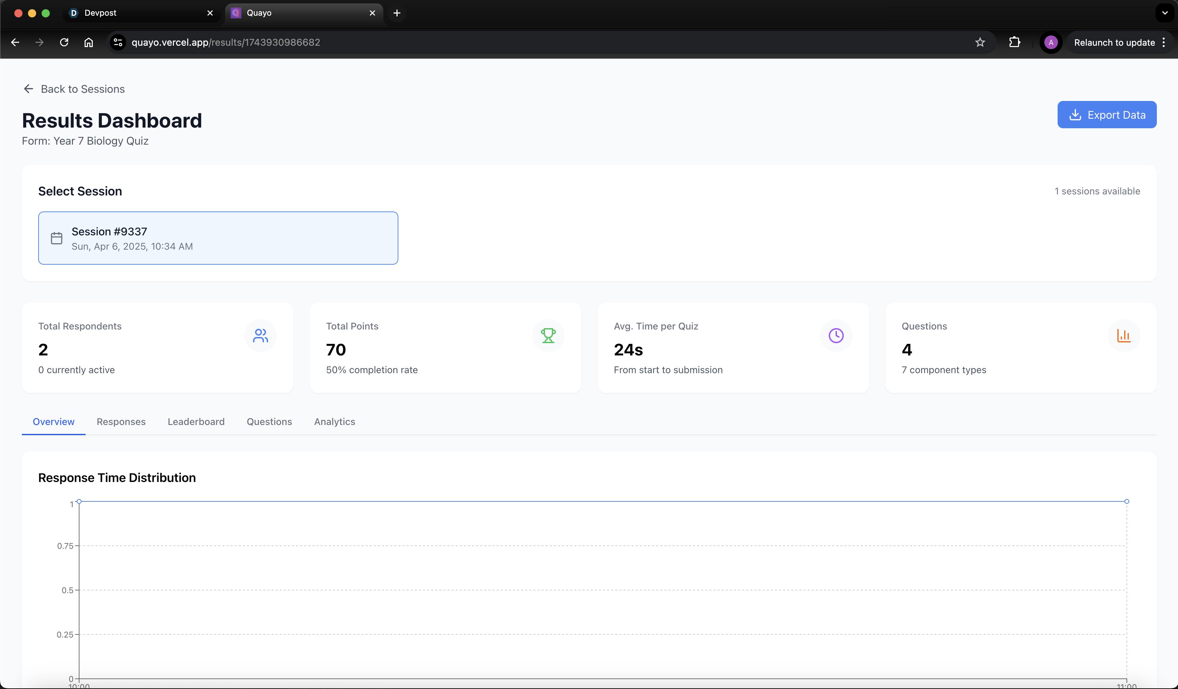Screen dimensions: 1178x689
Task: Open site information icon in address bar
Action: pos(118,43)
